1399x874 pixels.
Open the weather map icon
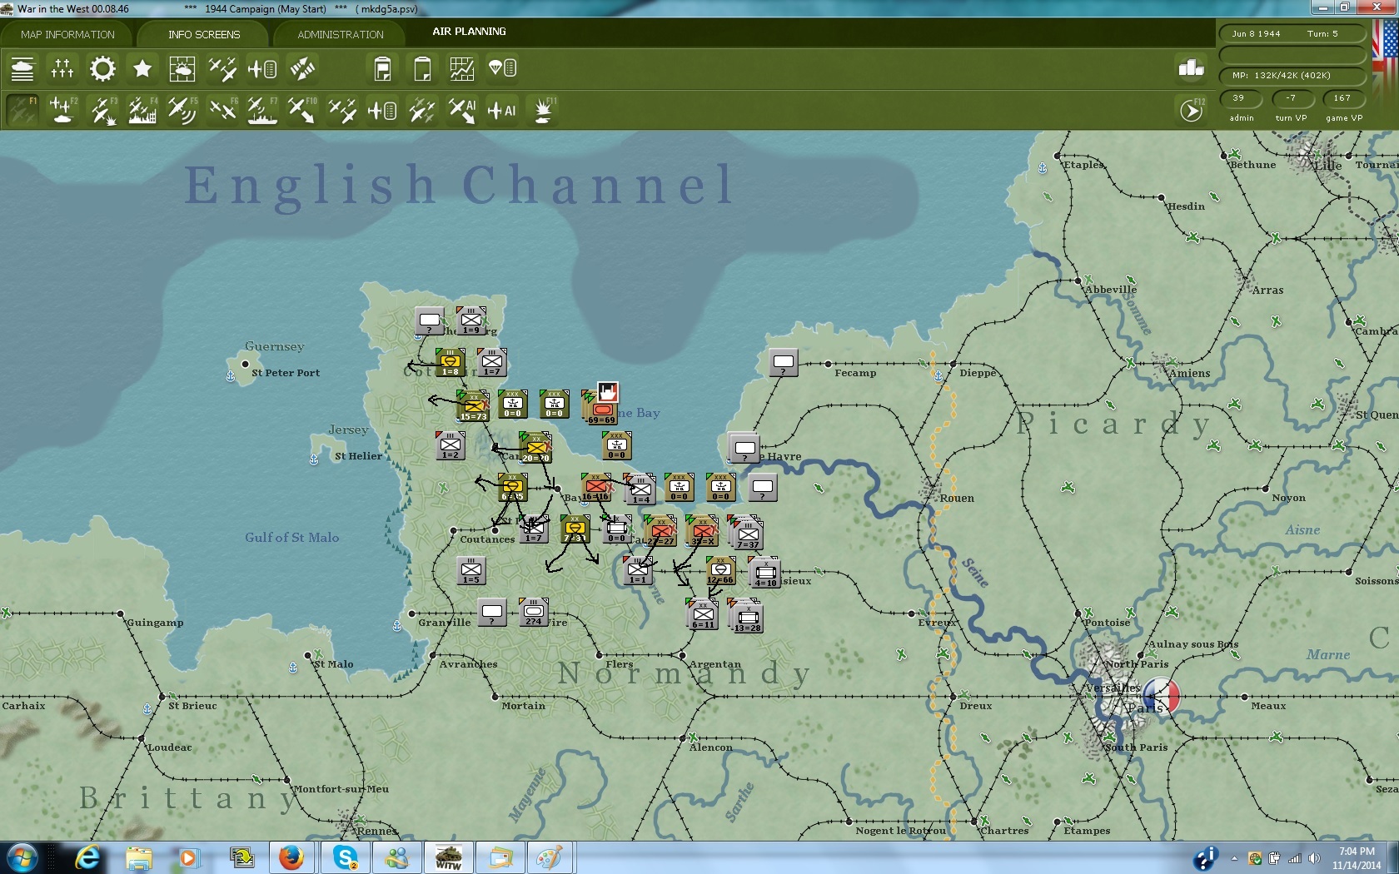(x=182, y=68)
